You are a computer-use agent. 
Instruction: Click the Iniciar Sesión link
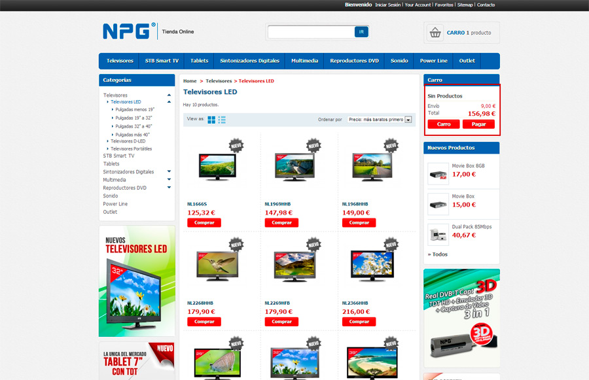(387, 5)
